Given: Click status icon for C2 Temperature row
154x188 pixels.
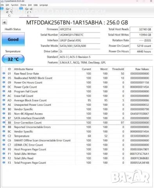Looking at the screenshot, I should [x=4, y=136].
